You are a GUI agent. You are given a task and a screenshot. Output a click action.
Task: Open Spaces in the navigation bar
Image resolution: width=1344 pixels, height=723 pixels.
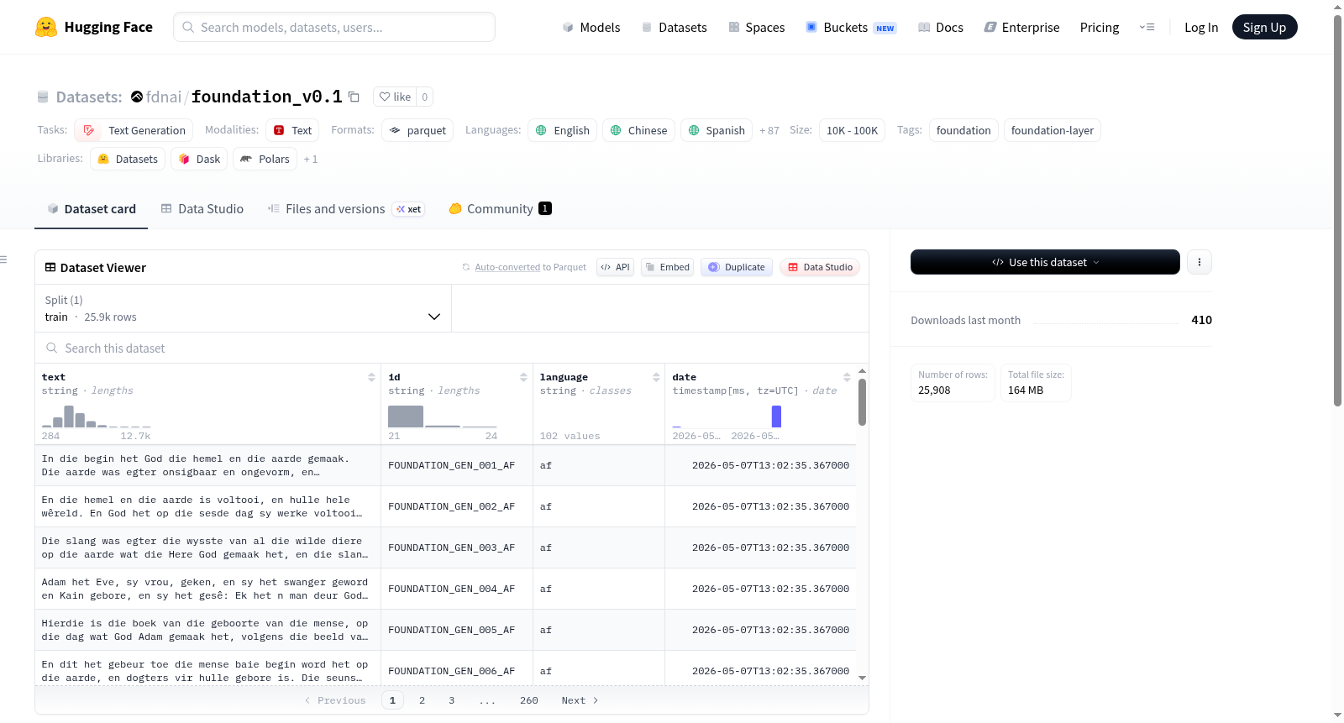tap(756, 27)
